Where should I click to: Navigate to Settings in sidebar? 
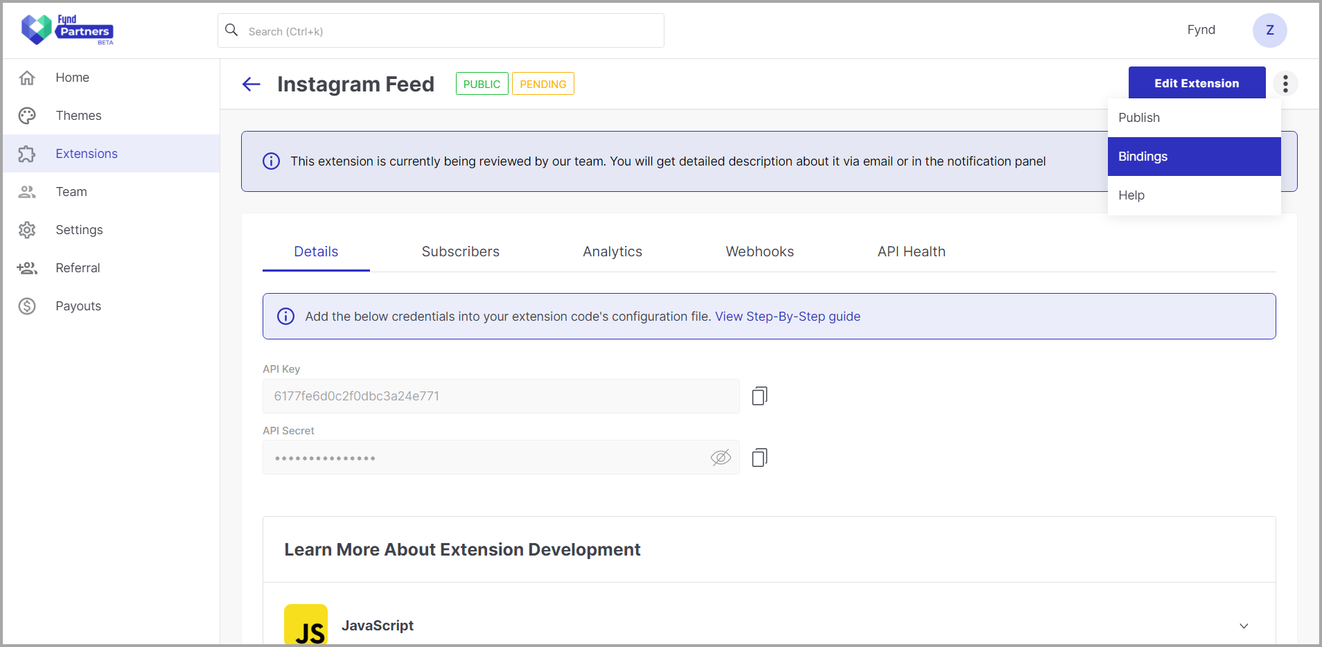(111, 230)
